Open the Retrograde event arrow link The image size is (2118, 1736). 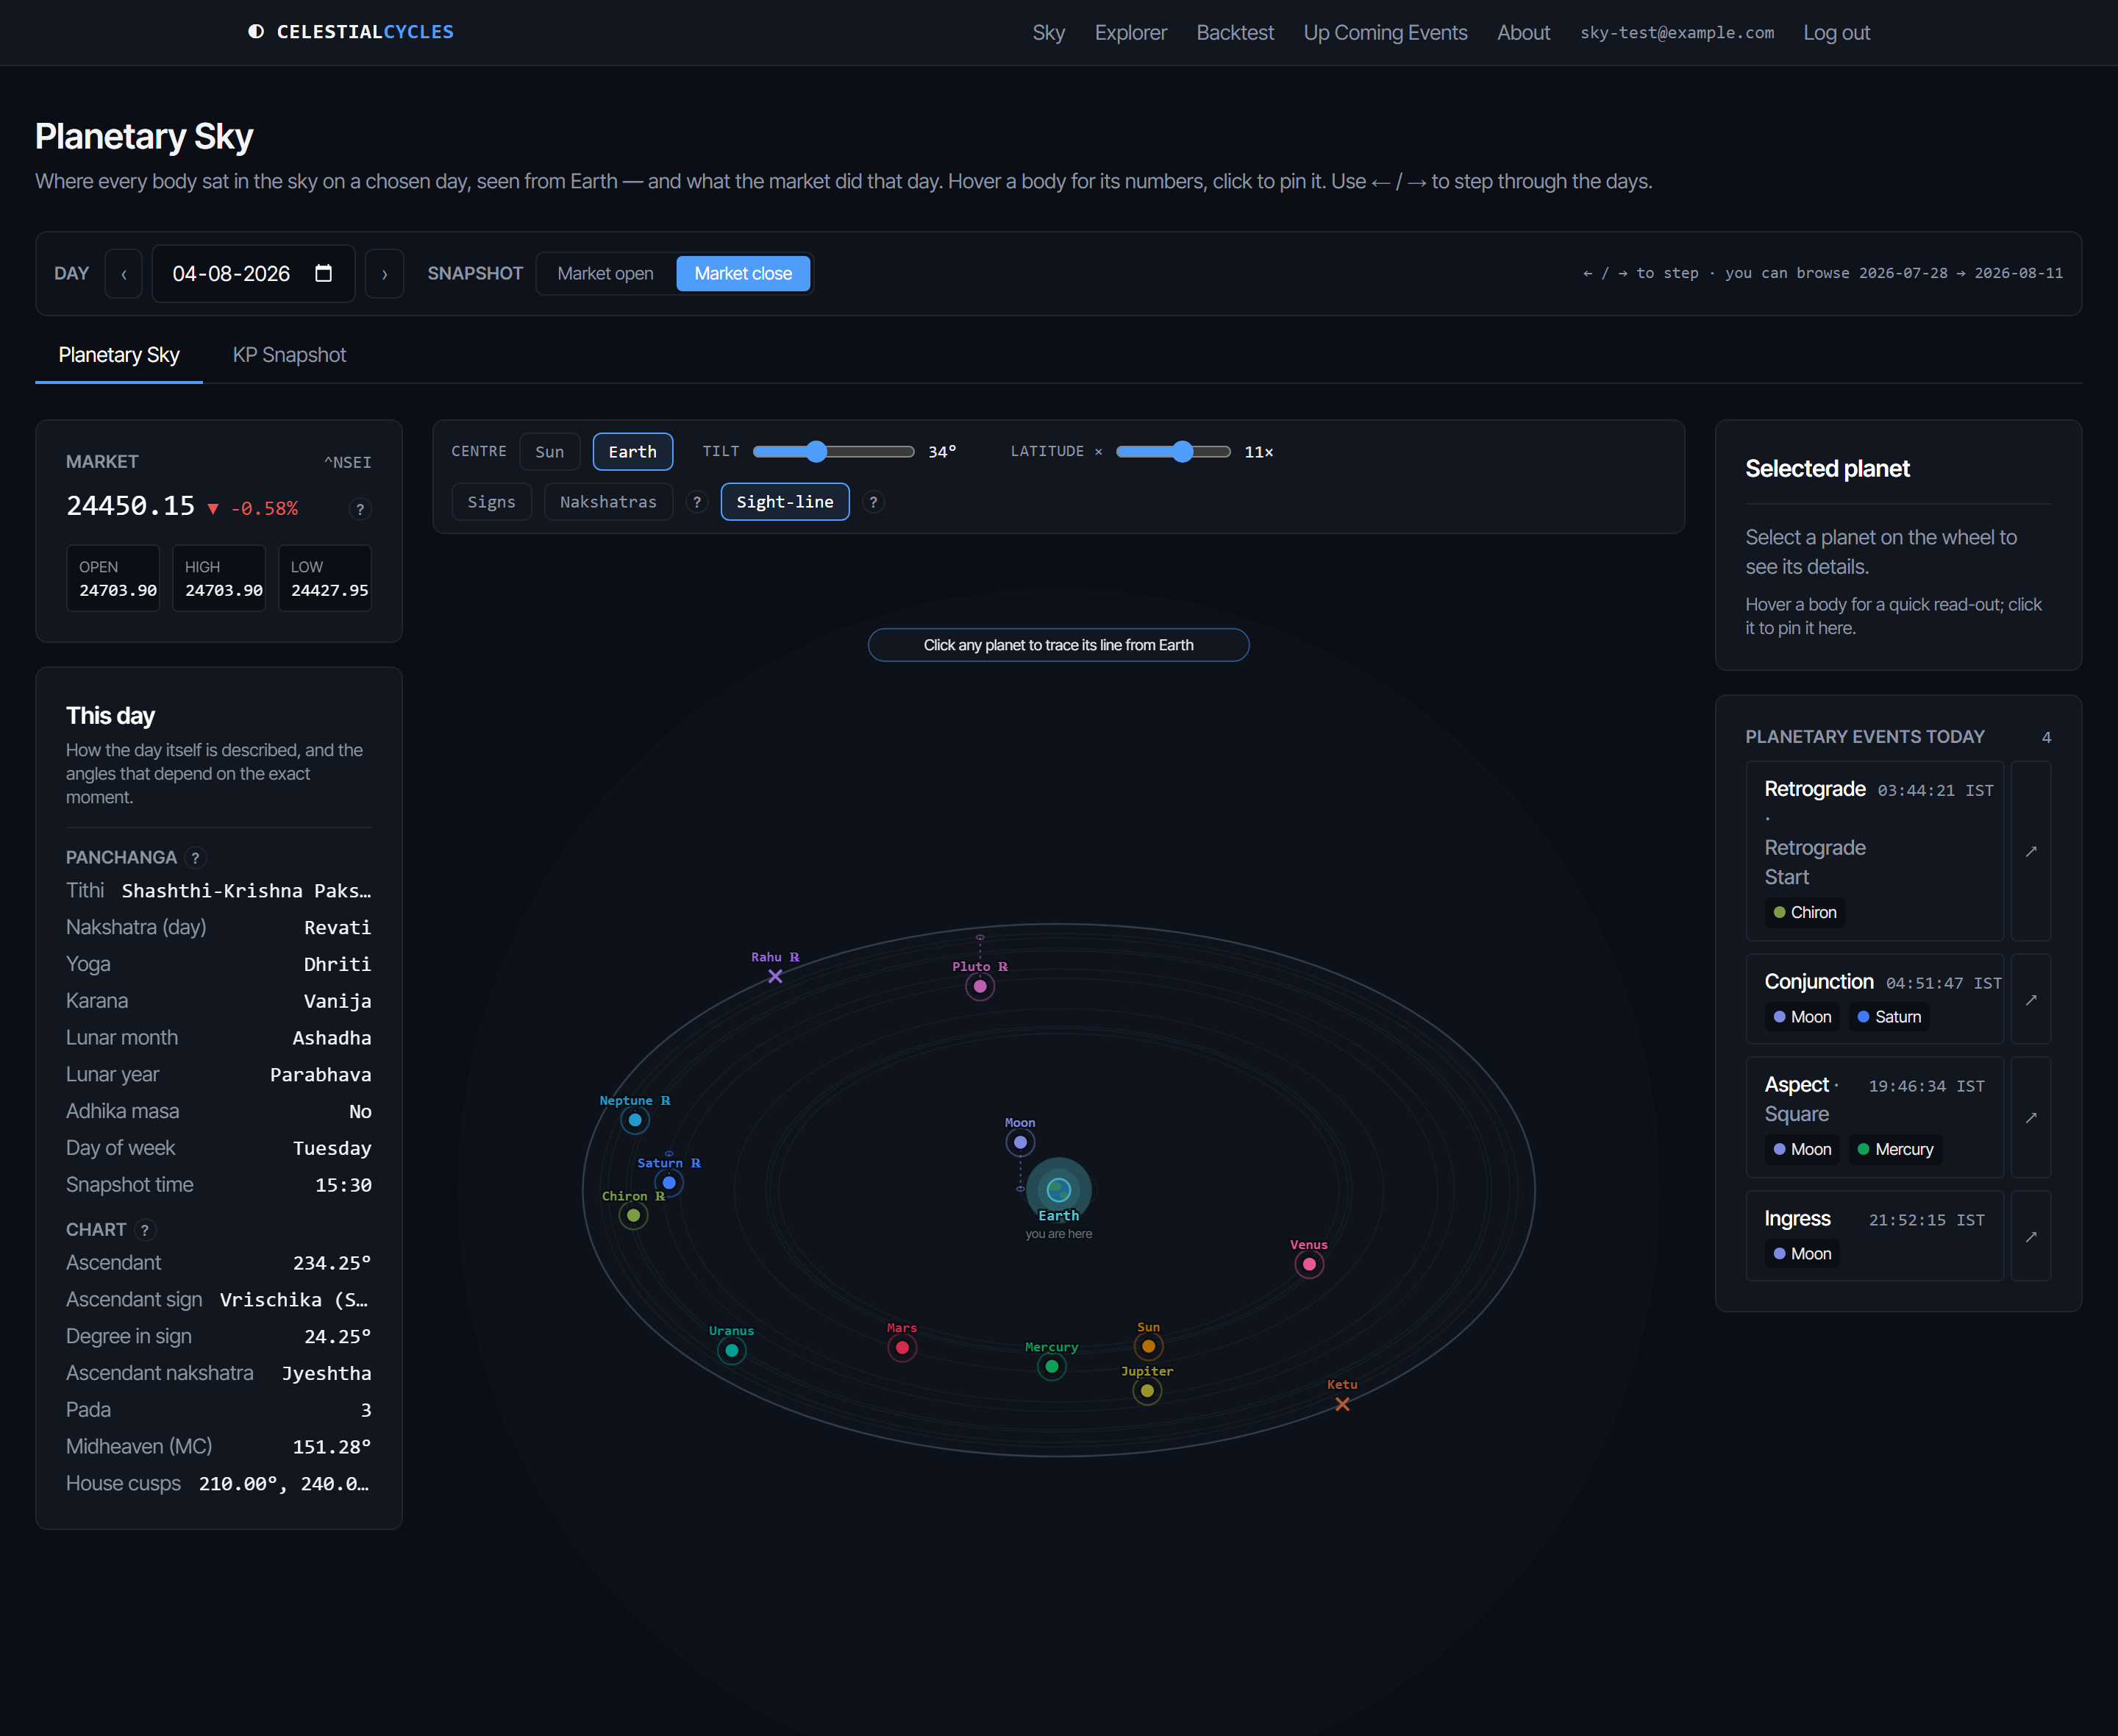point(2030,851)
